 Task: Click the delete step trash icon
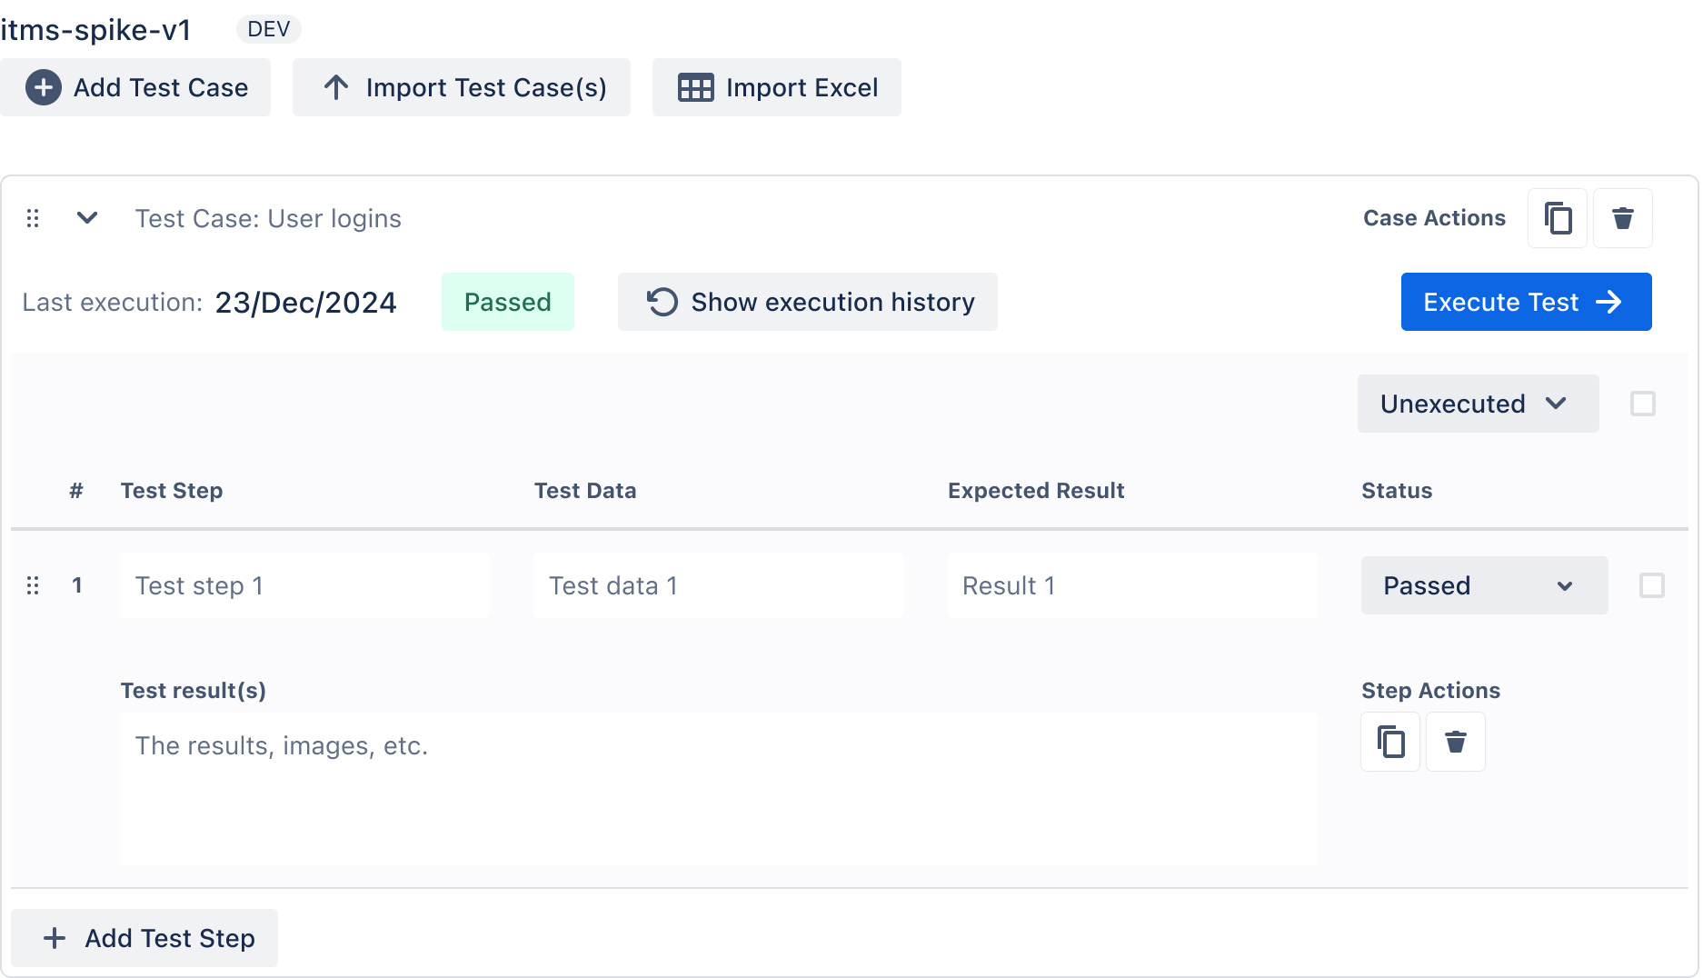tap(1455, 742)
